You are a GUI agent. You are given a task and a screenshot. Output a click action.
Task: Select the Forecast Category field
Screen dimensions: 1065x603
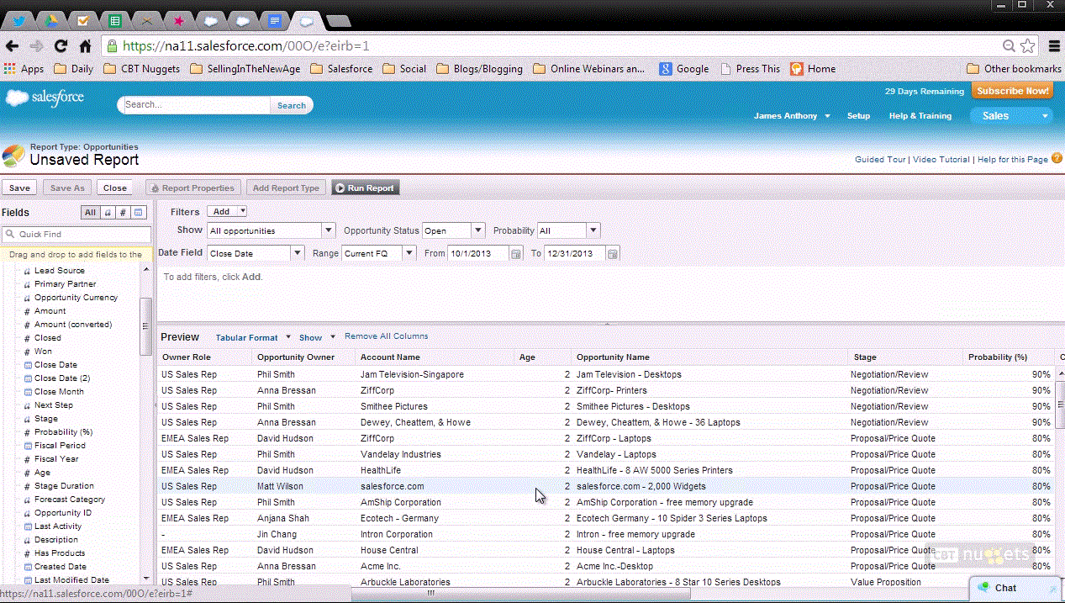[70, 500]
